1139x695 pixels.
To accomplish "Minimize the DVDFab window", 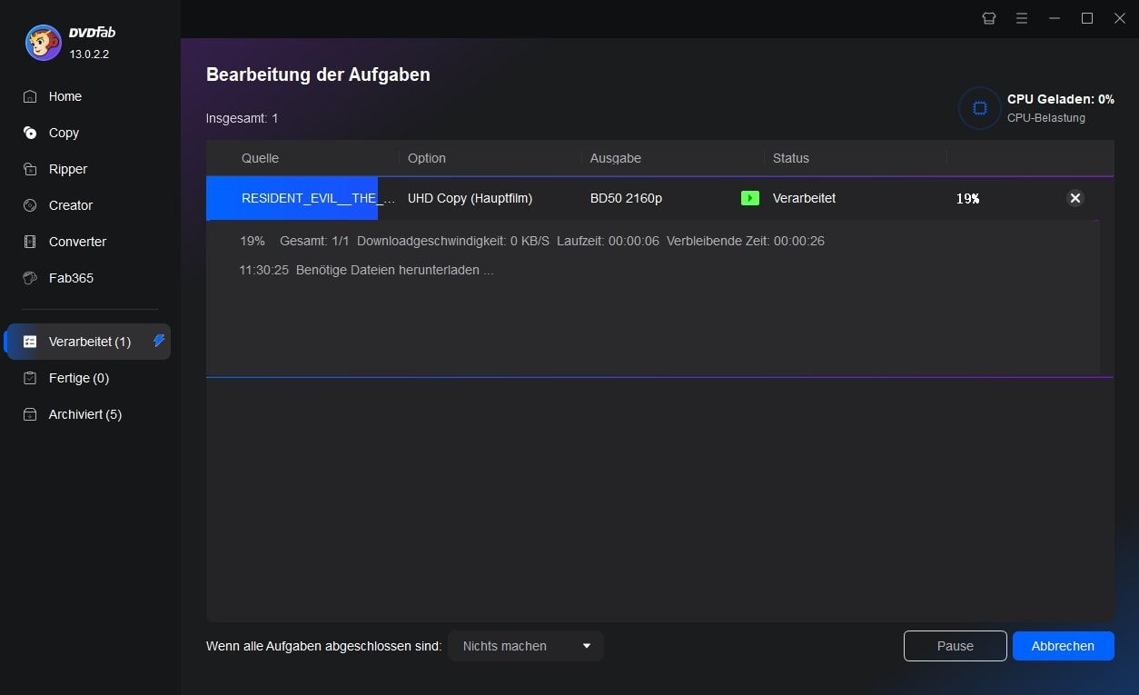I will (1055, 18).
